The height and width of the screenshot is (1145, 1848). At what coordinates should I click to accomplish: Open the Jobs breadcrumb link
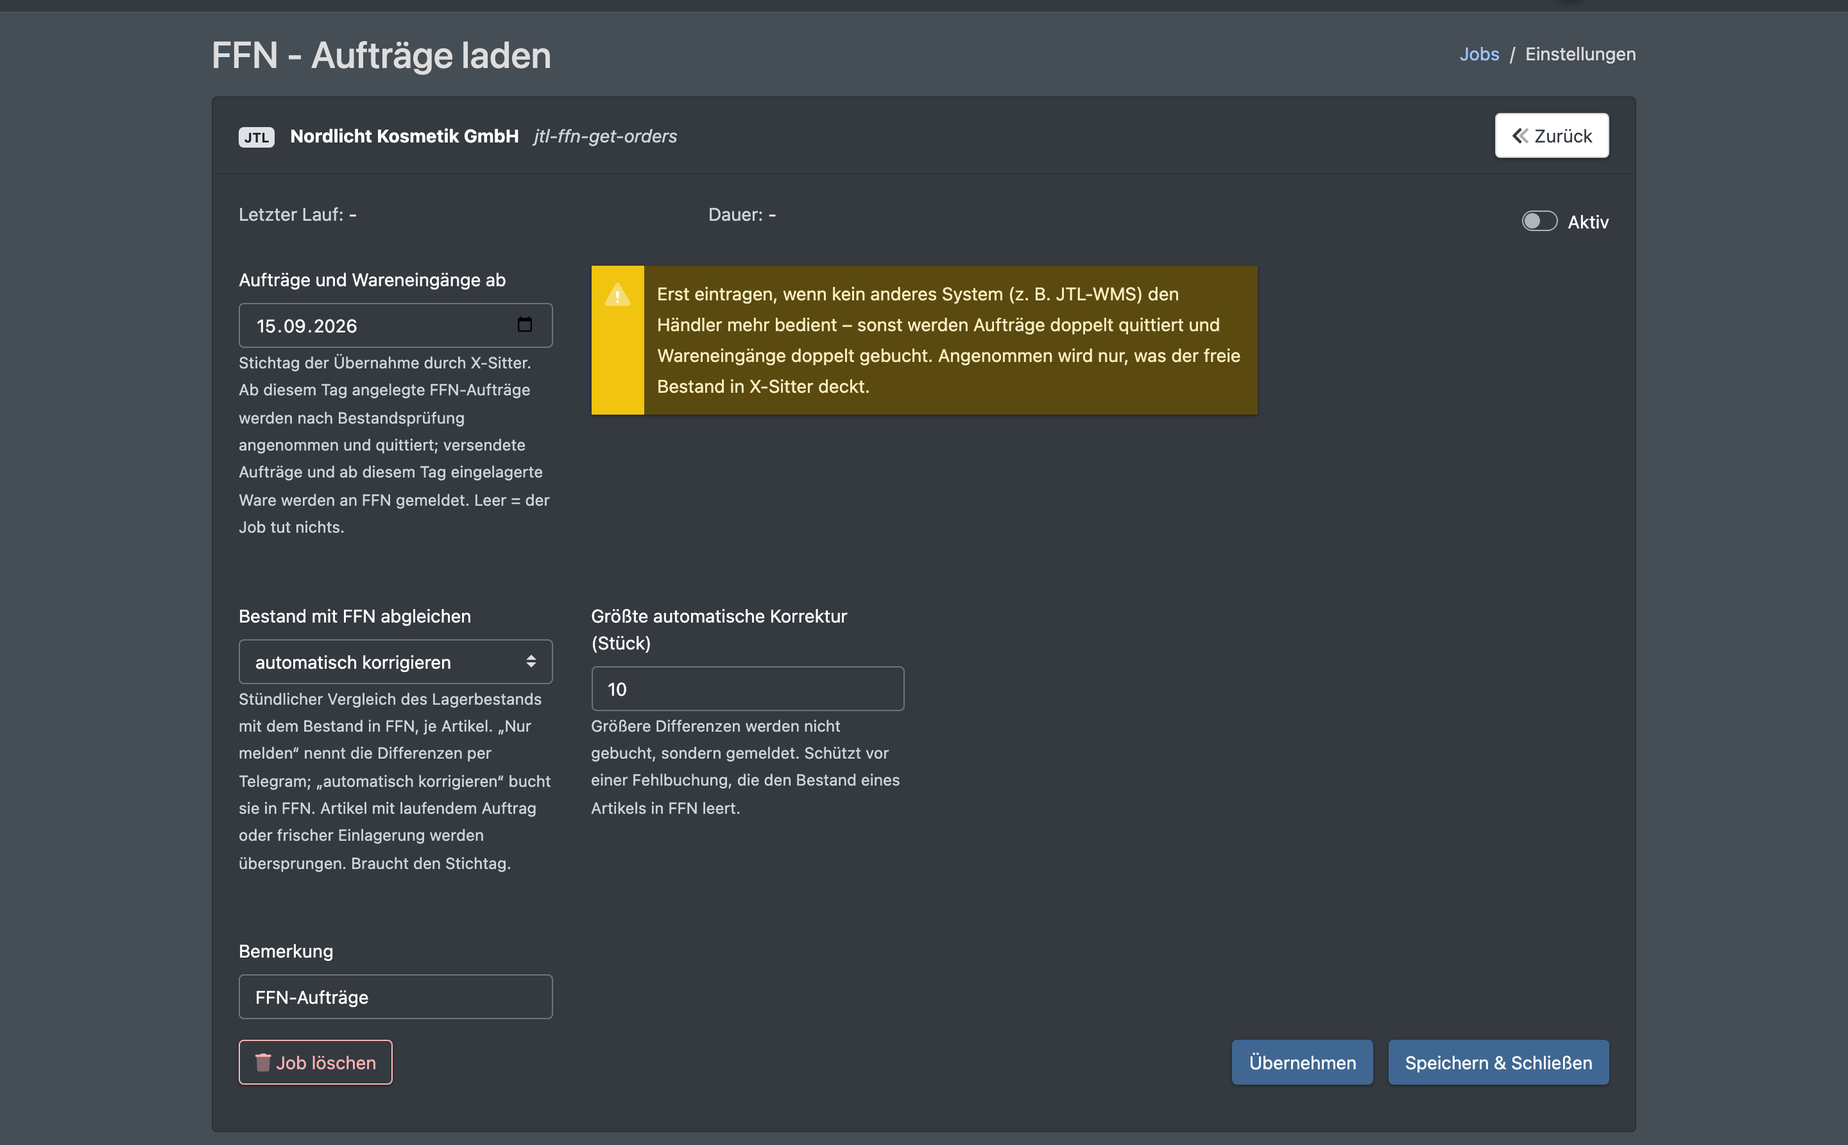coord(1479,55)
